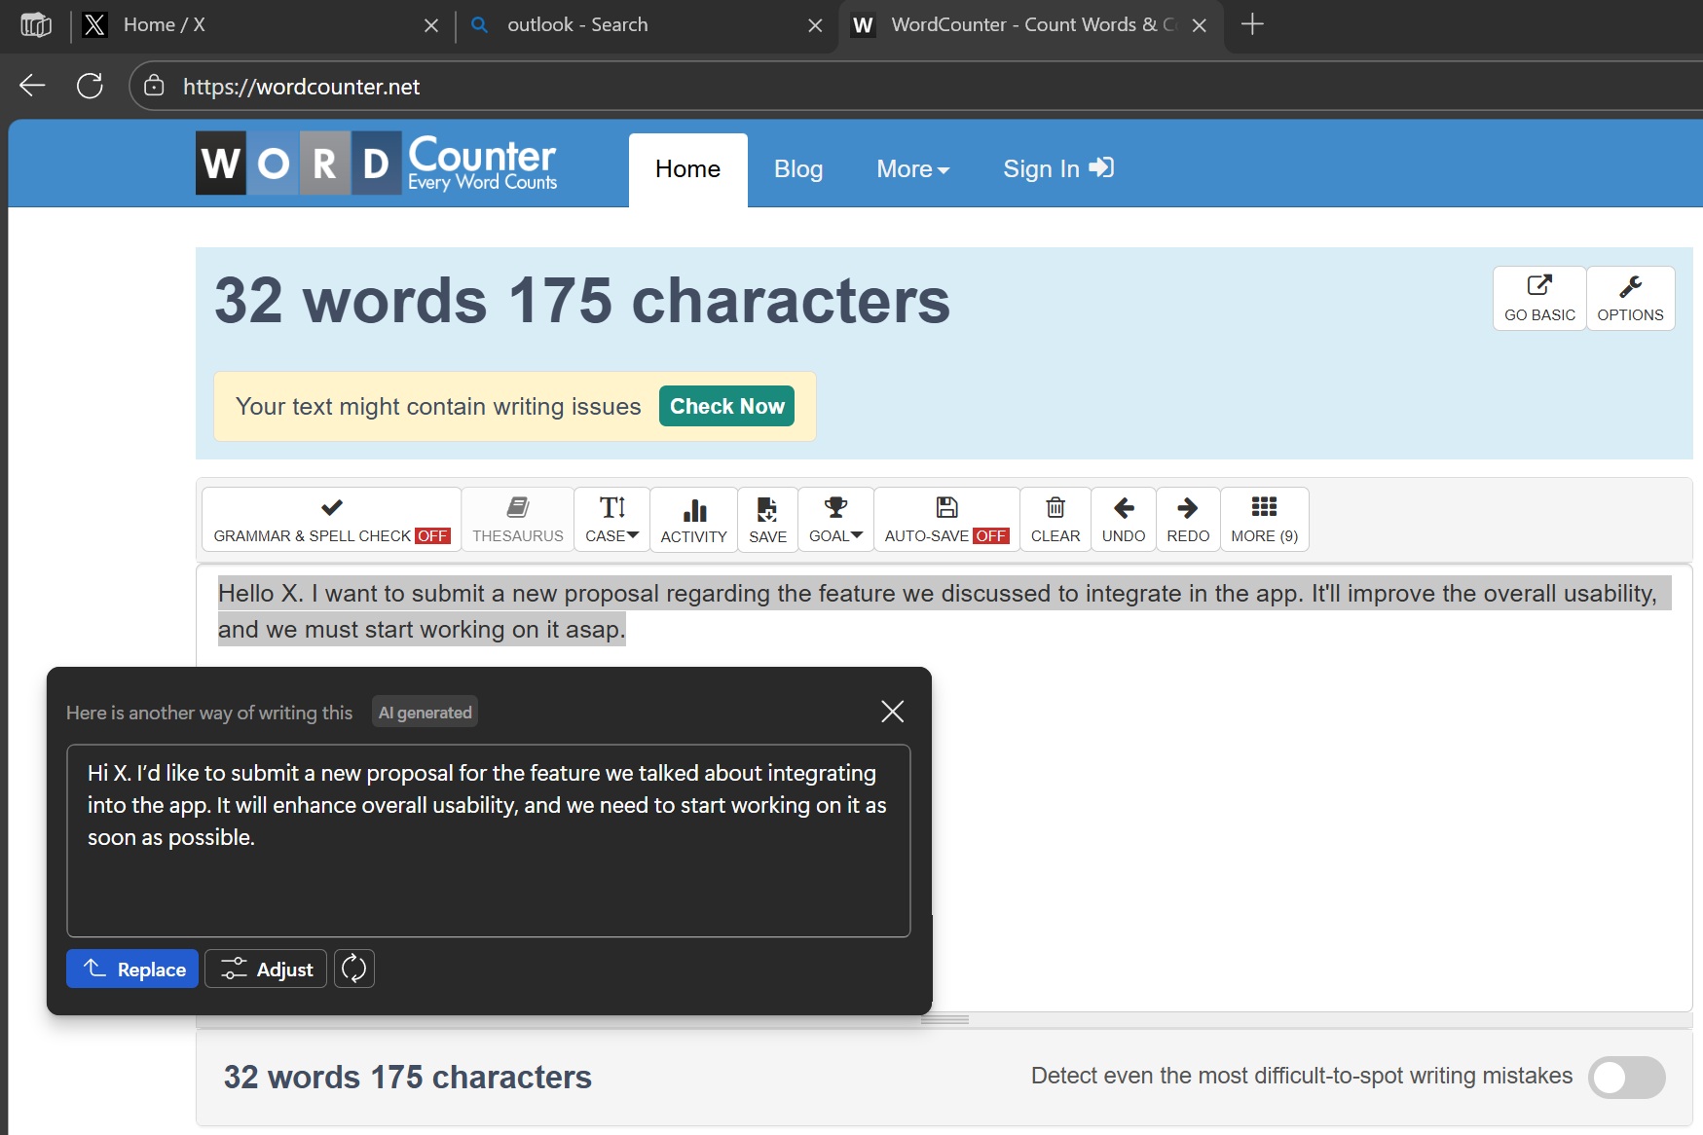Screen dimensions: 1703x1135
Task: Clear the text with trash icon
Action: click(1055, 520)
